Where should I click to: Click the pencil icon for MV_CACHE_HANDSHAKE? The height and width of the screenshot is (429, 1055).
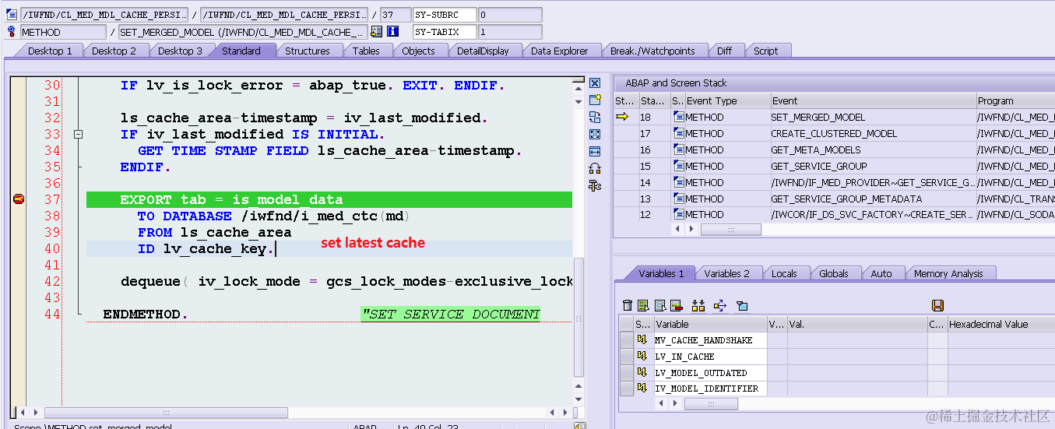(643, 339)
